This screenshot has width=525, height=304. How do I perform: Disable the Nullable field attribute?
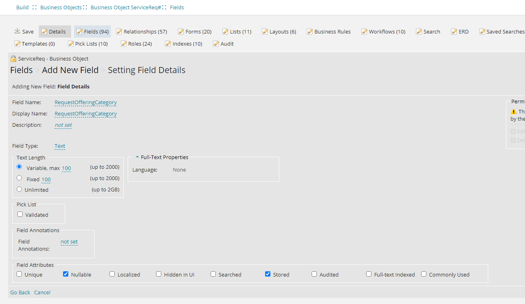(x=65, y=274)
